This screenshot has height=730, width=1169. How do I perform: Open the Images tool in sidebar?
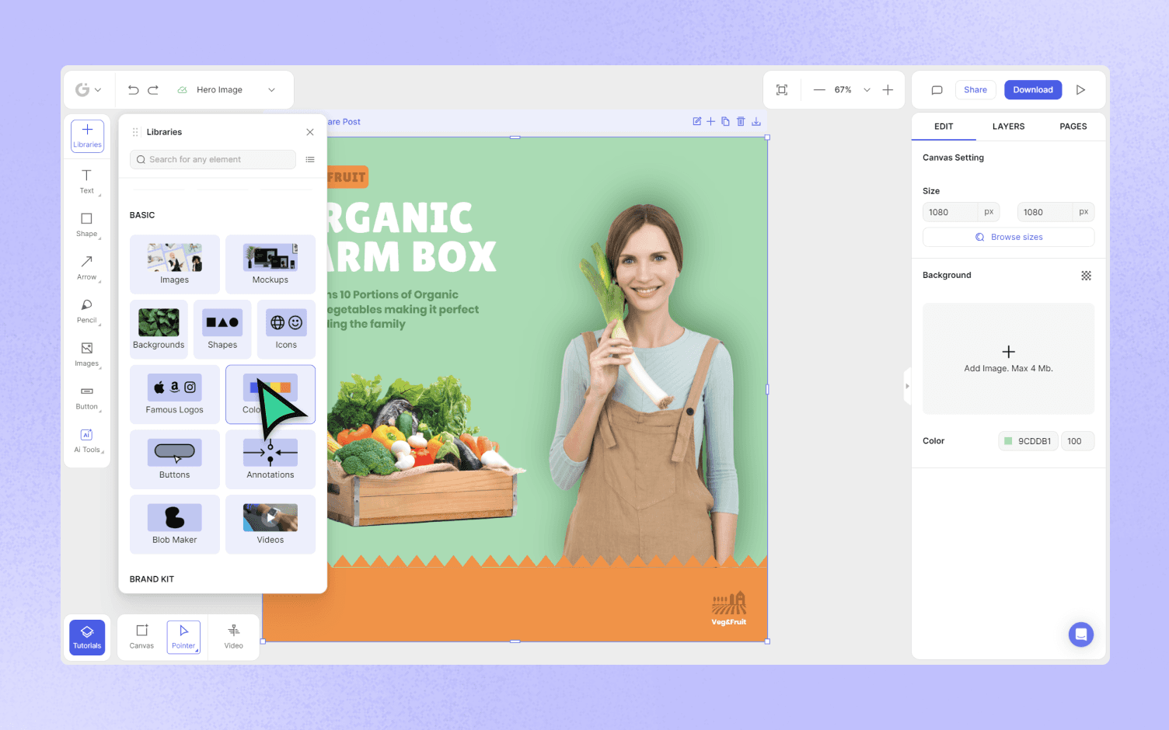click(x=86, y=354)
